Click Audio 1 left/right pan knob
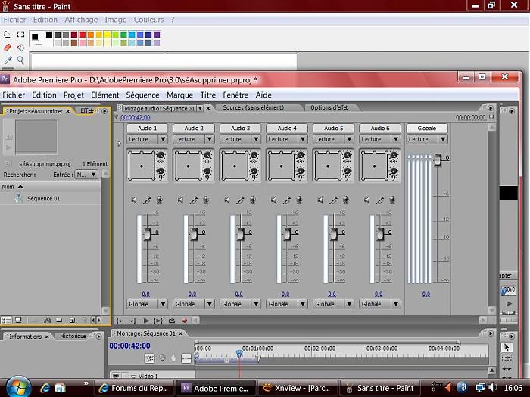Viewport: 530px width, 397px height. (x=161, y=155)
